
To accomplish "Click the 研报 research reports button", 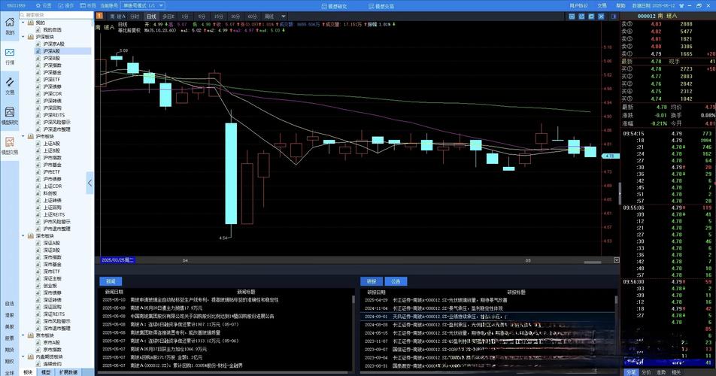I will pyautogui.click(x=372, y=281).
